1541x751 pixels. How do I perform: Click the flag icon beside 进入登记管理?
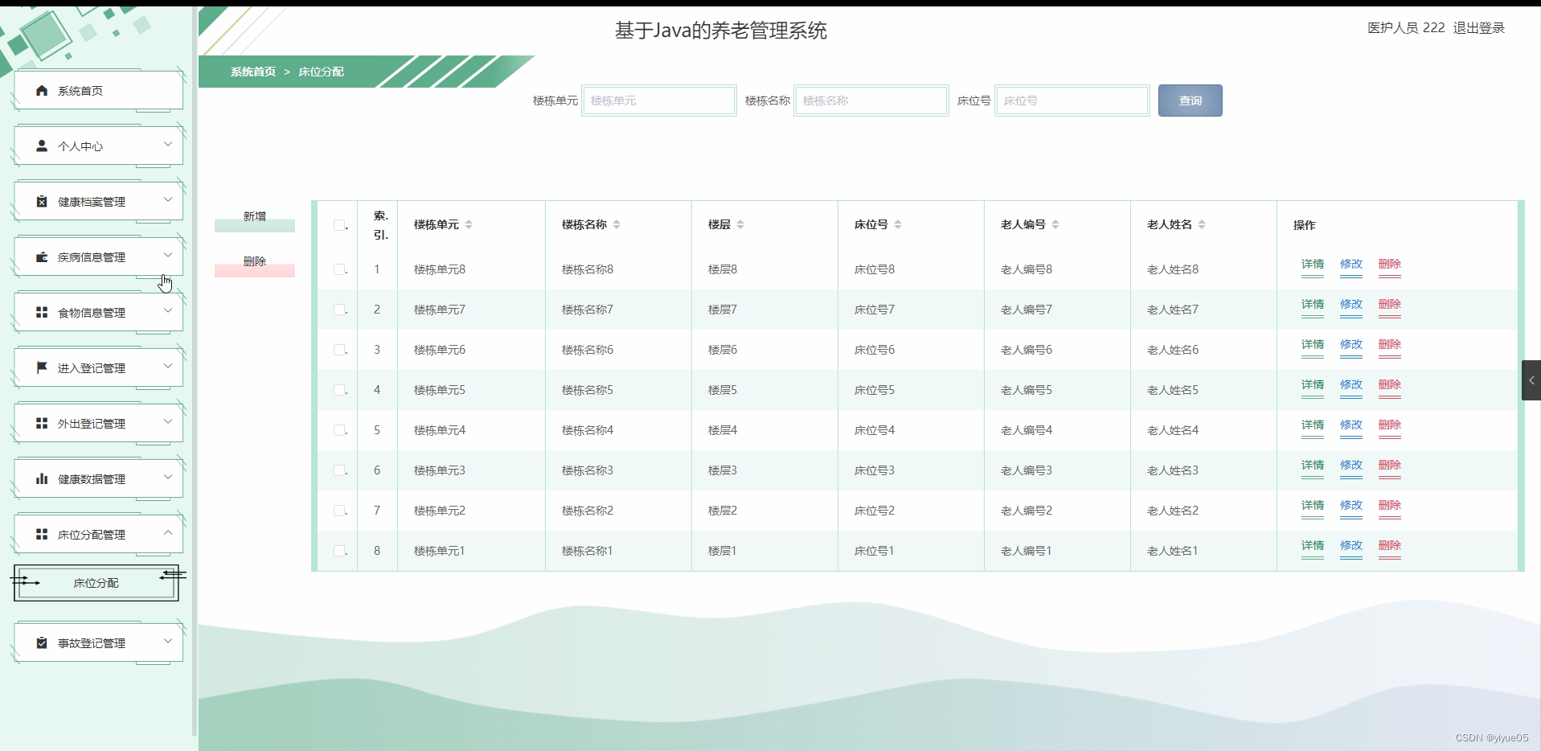click(x=42, y=368)
